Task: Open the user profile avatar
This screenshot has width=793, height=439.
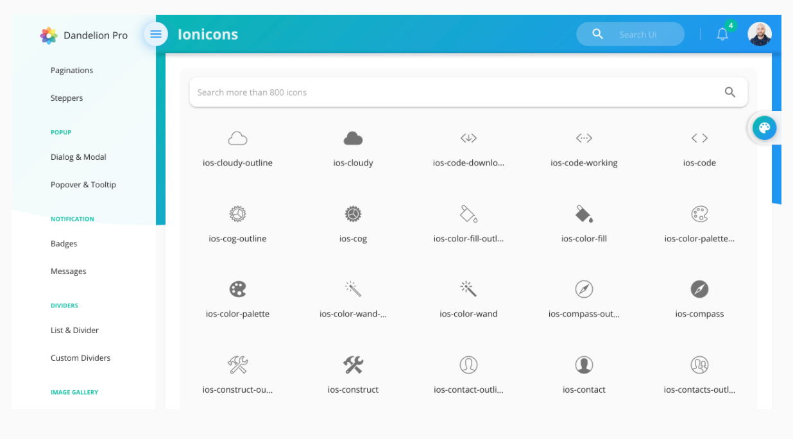Action: [x=759, y=34]
